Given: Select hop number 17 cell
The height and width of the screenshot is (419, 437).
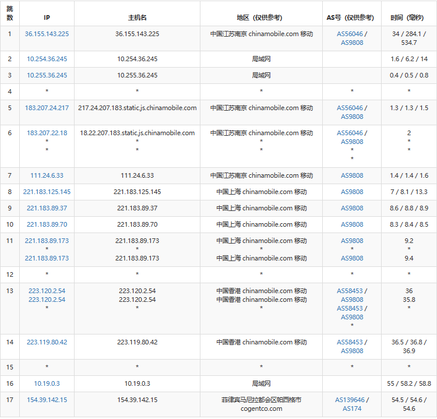Looking at the screenshot, I should click(10, 404).
